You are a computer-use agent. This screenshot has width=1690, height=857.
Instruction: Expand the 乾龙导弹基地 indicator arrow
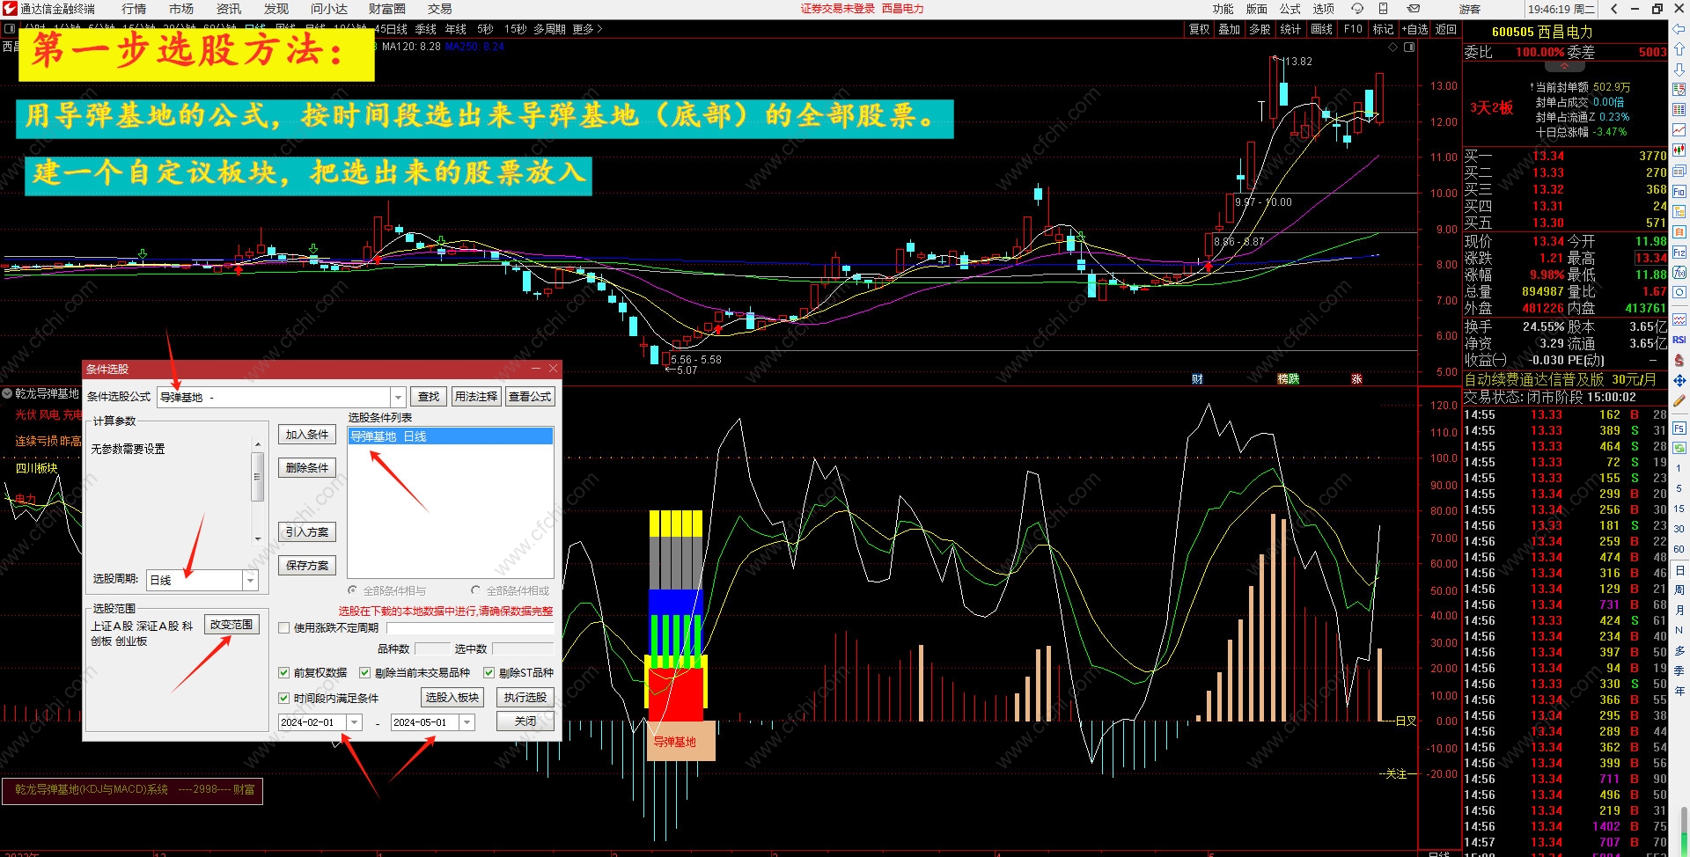[7, 393]
